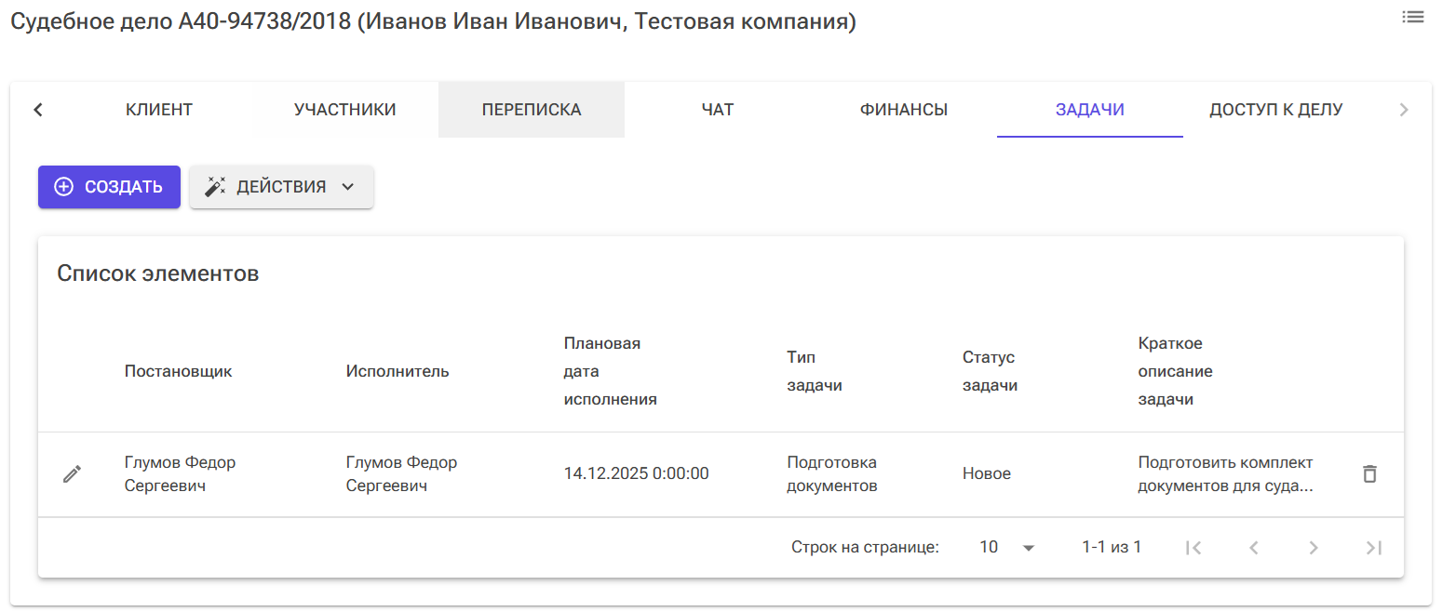The height and width of the screenshot is (612, 1442).
Task: Open the ДОСТУП К ДЕЛУ tab
Action: [1275, 109]
